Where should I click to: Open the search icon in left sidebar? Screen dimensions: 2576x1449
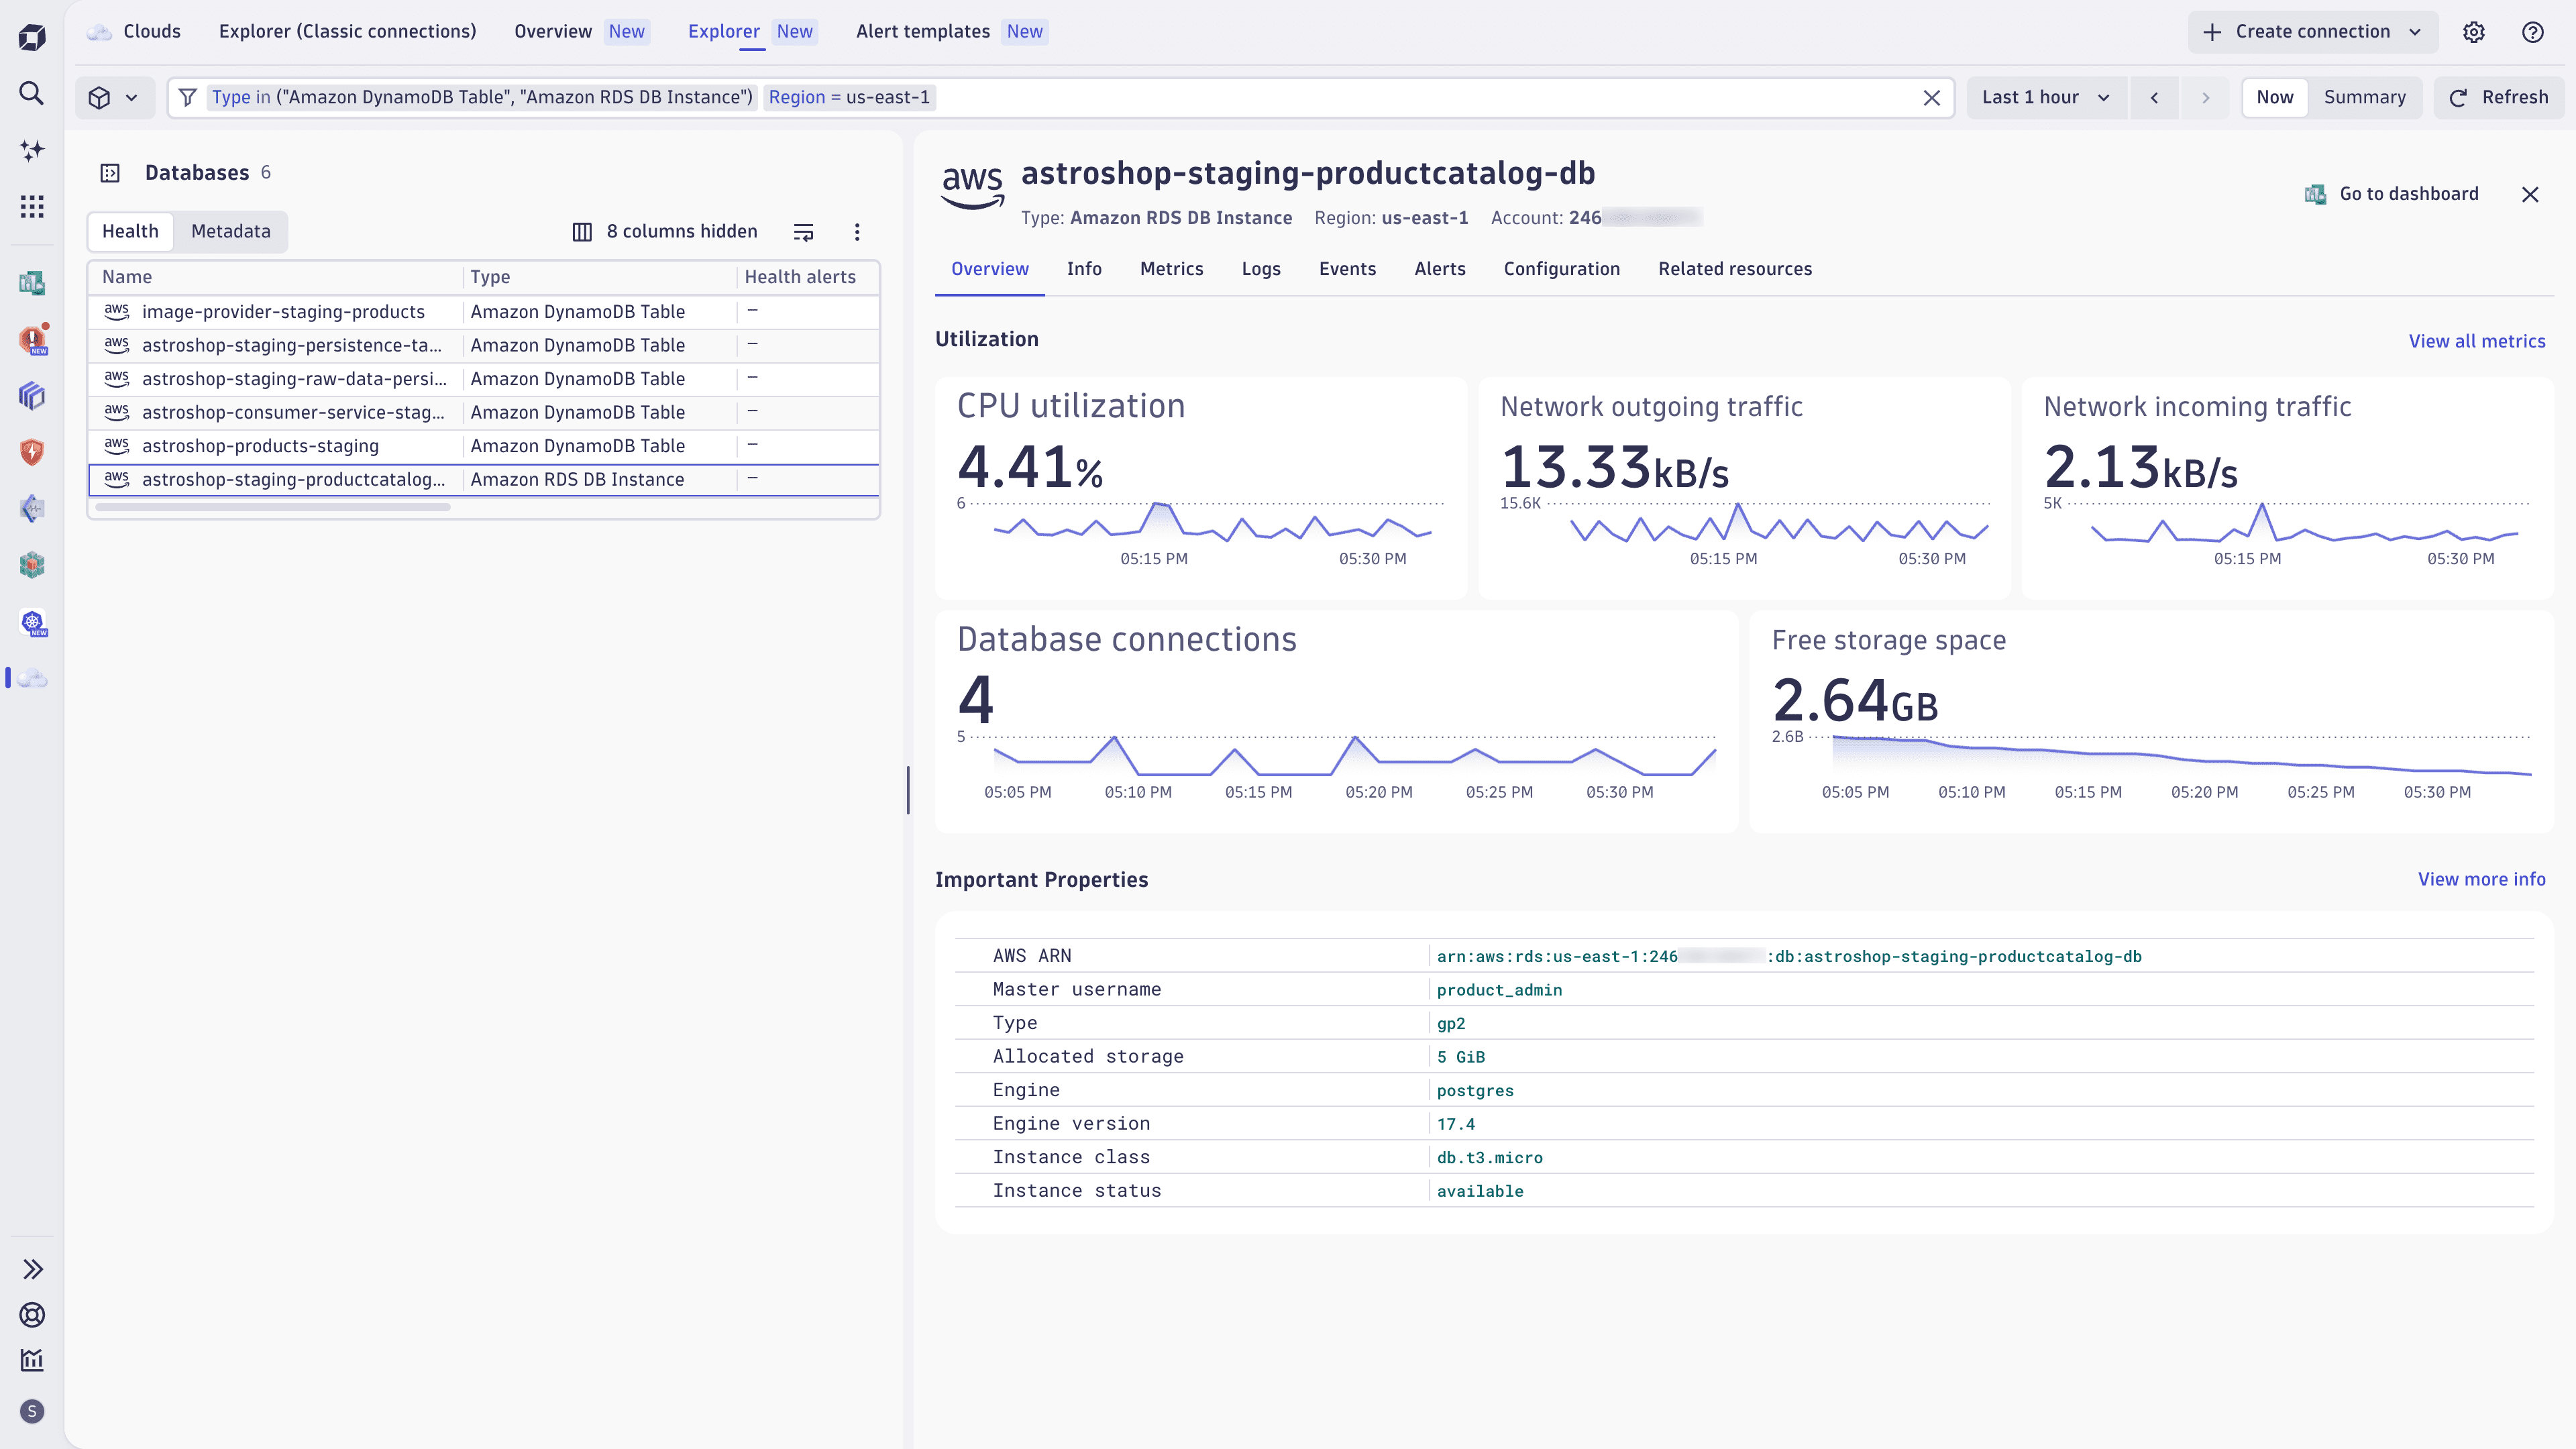tap(32, 93)
